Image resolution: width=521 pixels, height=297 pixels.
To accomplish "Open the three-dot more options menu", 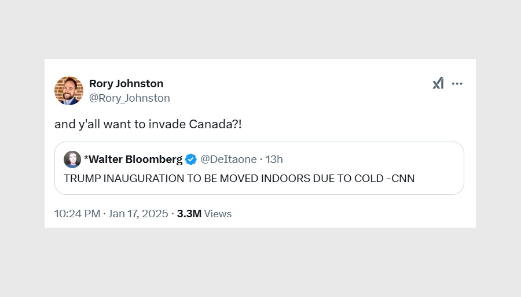I will pos(457,84).
